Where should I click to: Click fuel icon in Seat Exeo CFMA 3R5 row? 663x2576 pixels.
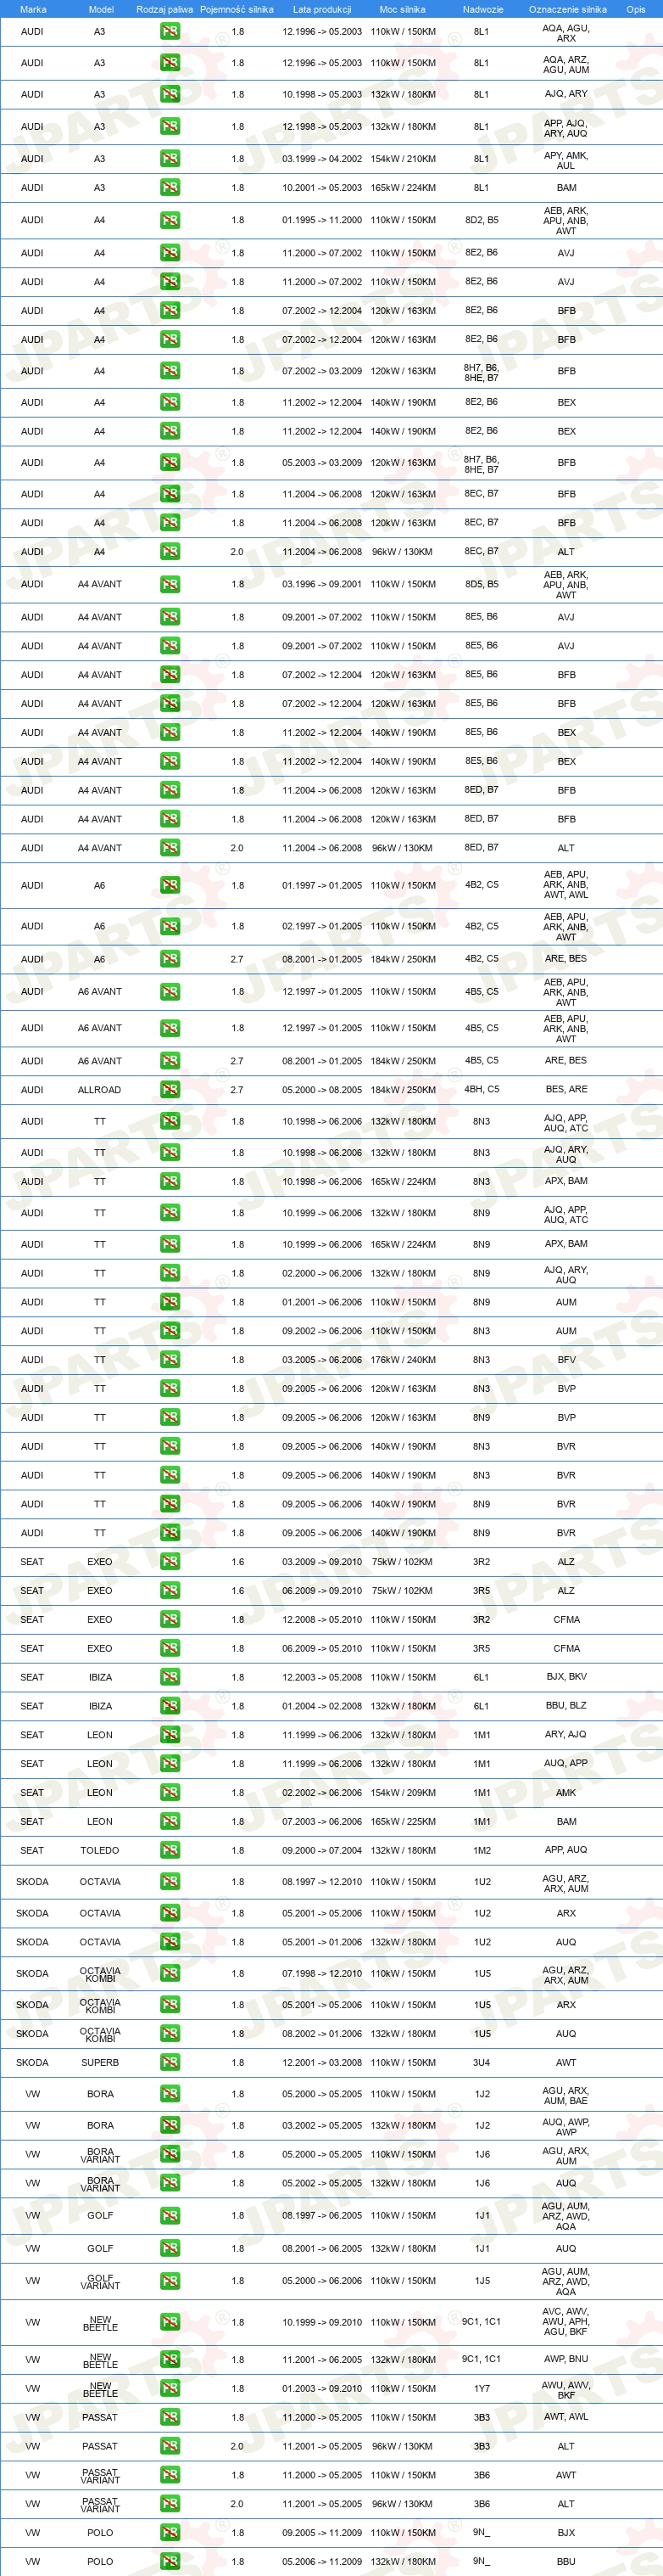170,1648
